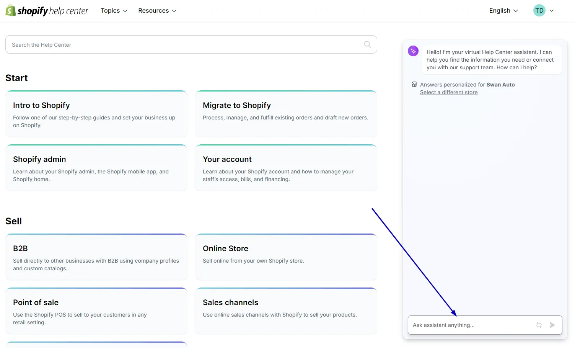Click Select a different store link

pos(449,92)
